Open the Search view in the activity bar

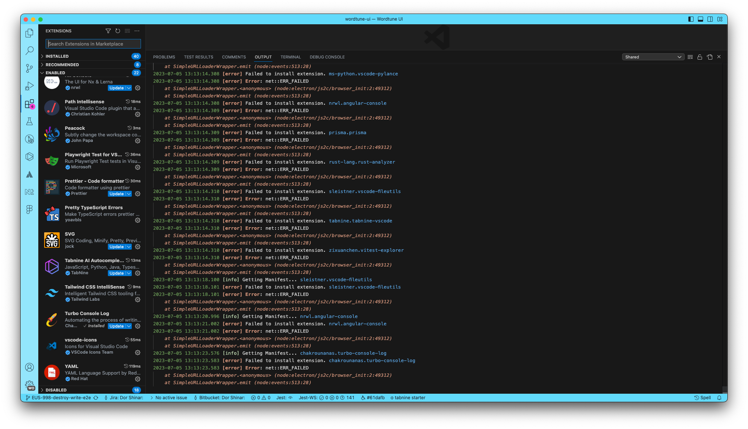[29, 50]
